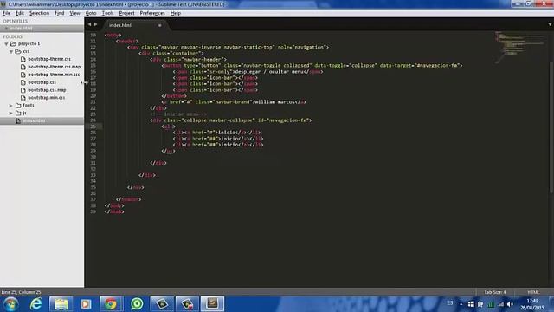554x312 pixels.
Task: Open the volume control in tray
Action: pos(510,304)
